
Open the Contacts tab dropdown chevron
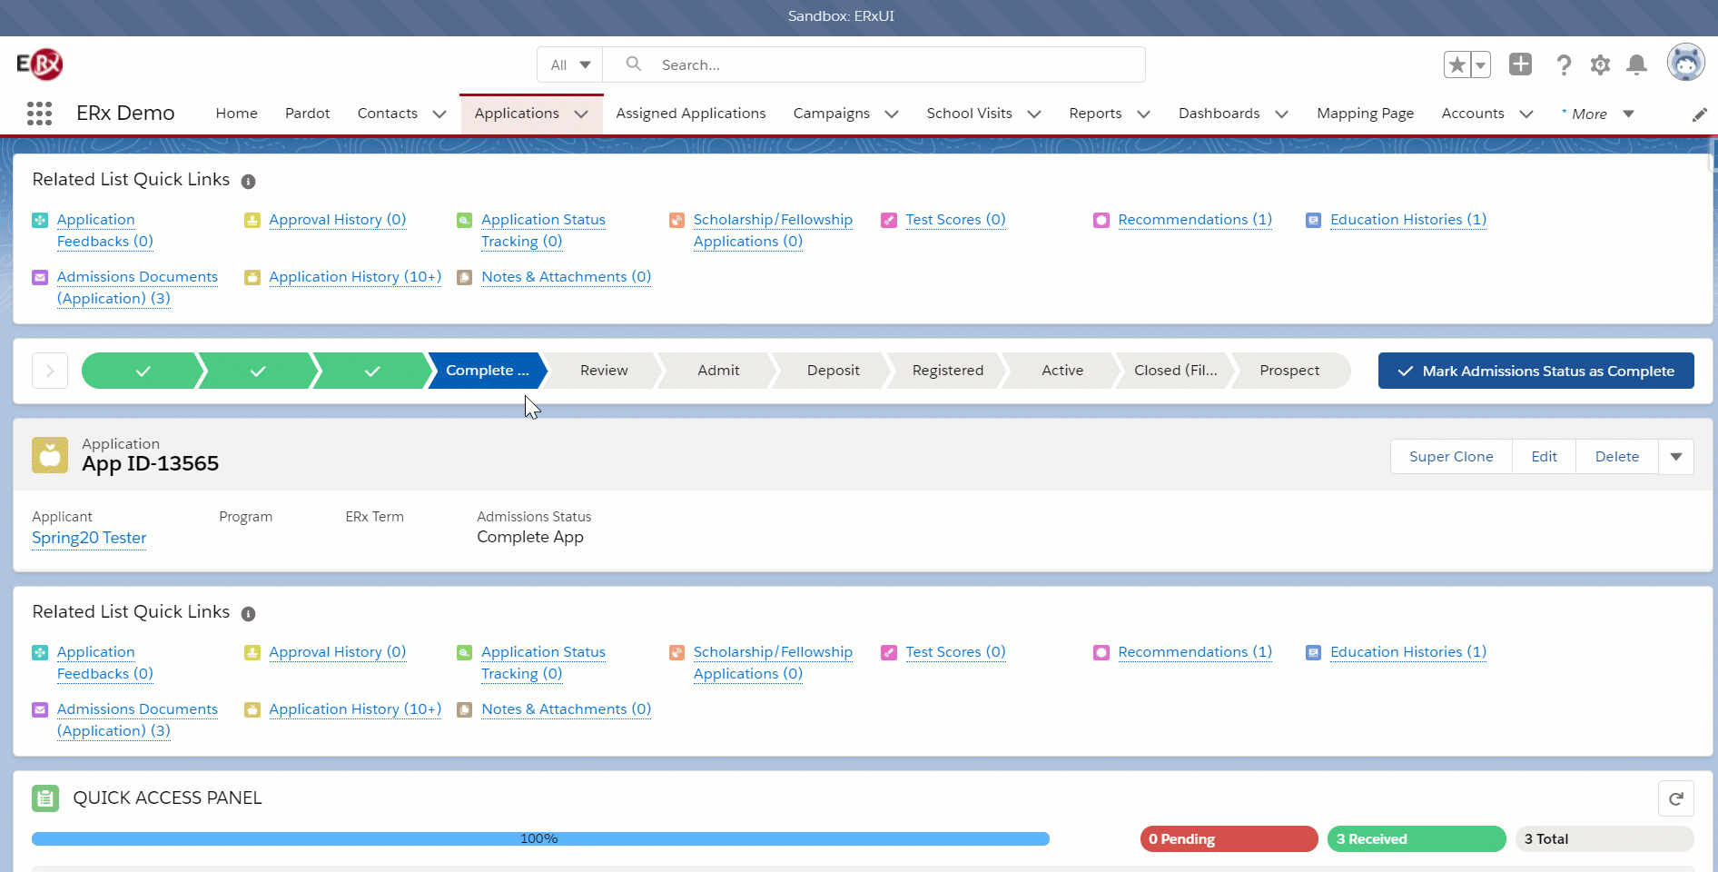pos(439,114)
